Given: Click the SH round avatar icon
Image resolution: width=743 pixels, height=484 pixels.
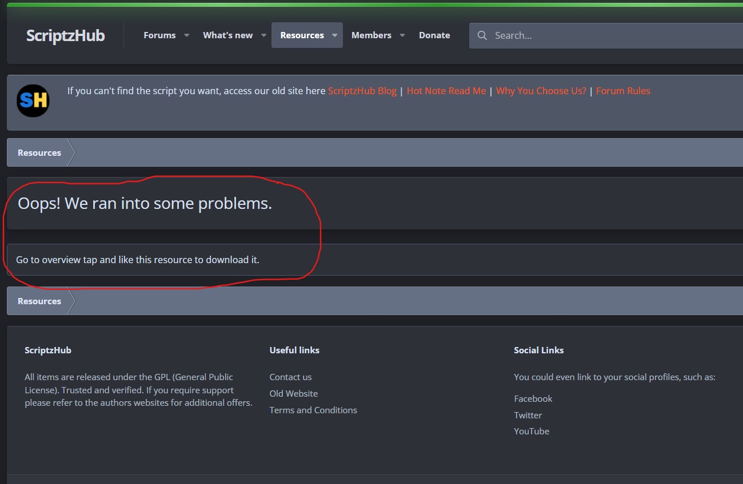Looking at the screenshot, I should pyautogui.click(x=33, y=101).
